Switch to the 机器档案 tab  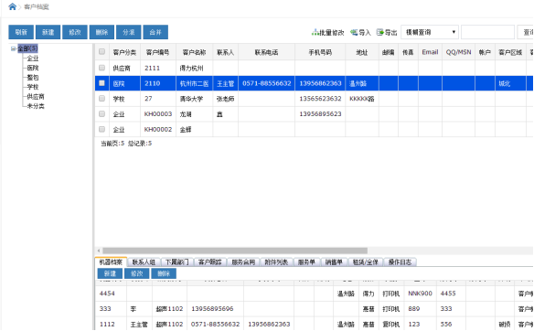pyautogui.click(x=111, y=262)
